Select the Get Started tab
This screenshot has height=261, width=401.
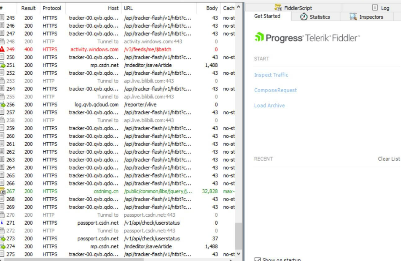267,16
